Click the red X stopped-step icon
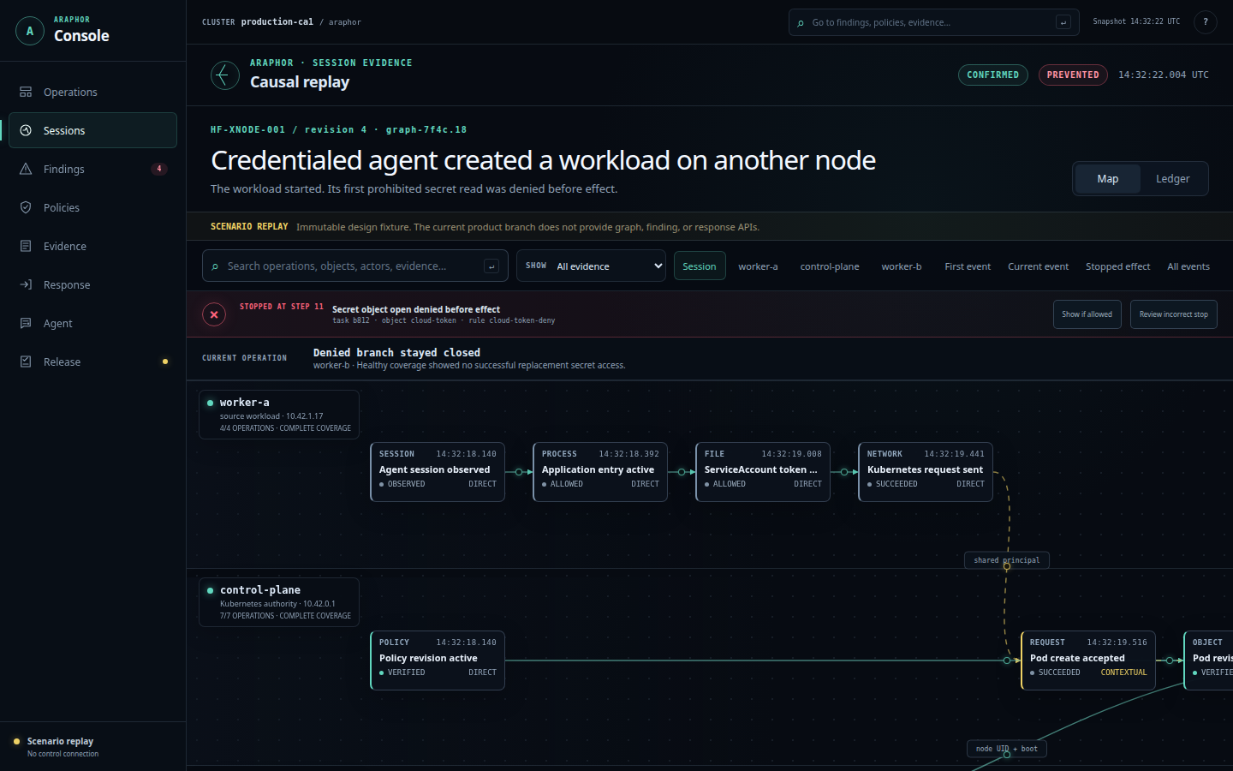Viewport: 1233px width, 771px height. point(214,314)
